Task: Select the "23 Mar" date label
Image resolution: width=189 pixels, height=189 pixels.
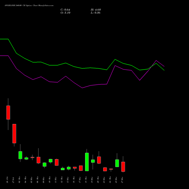Action: (x=104, y=180)
